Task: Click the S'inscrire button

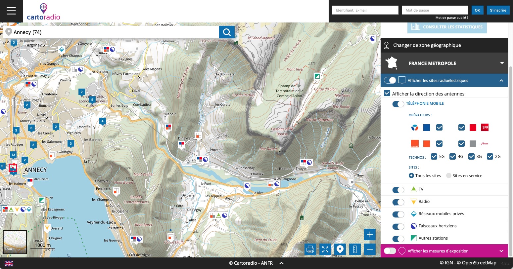Action: [x=498, y=10]
